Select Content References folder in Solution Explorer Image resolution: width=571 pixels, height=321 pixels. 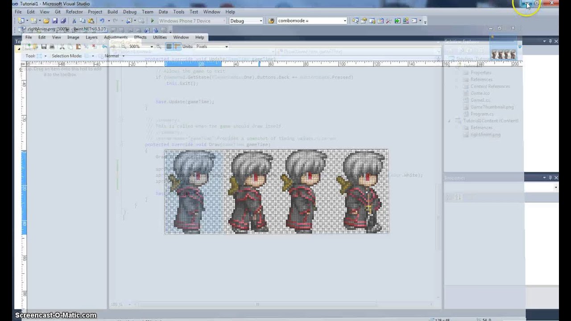[x=490, y=86]
